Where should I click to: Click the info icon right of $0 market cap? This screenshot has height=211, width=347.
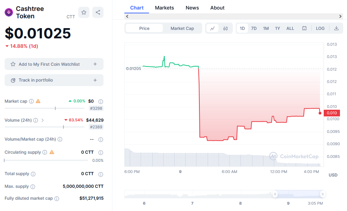101,101
